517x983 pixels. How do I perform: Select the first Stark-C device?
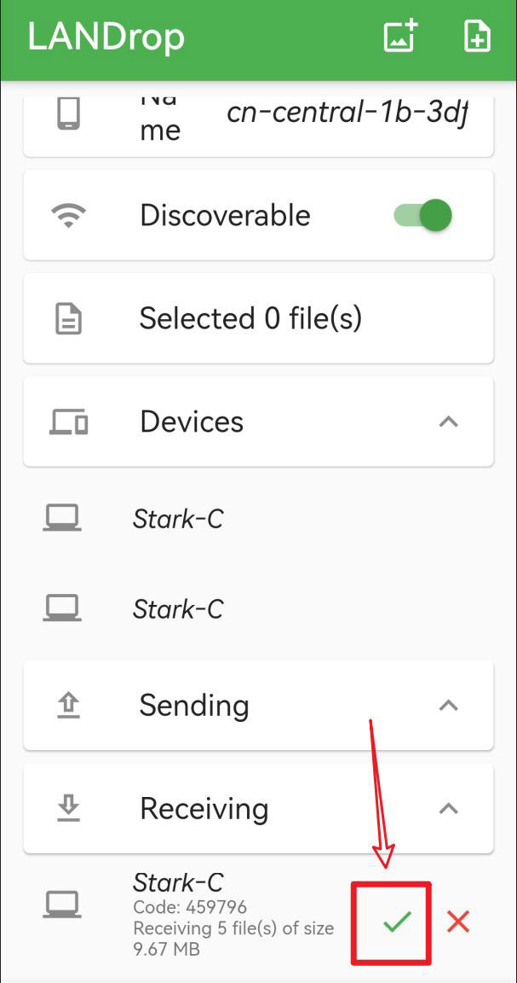point(178,519)
